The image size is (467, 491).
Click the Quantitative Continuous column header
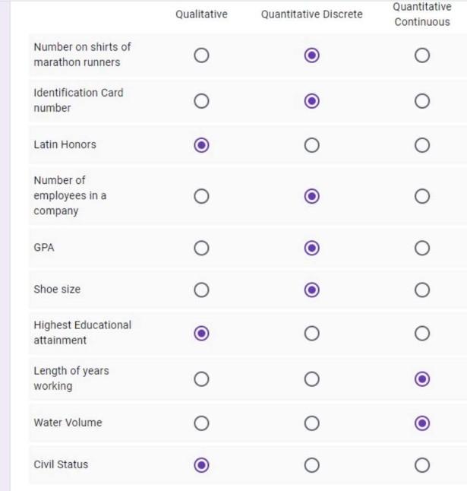pyautogui.click(x=422, y=14)
